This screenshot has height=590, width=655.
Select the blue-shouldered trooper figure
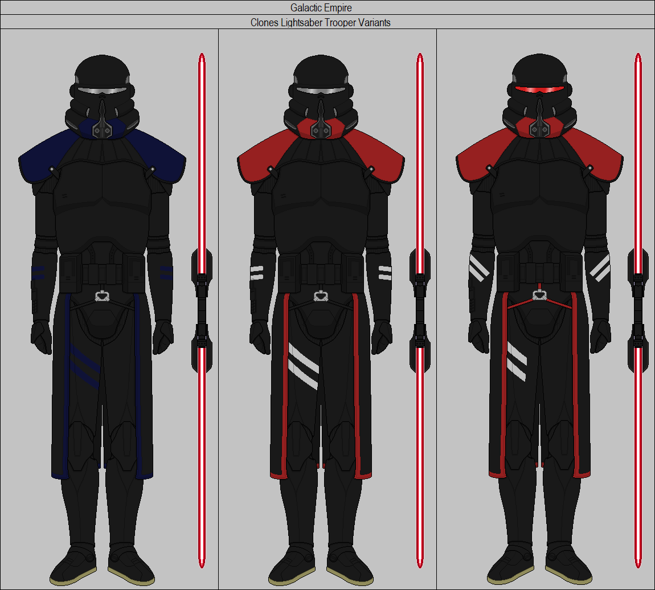coord(102,320)
